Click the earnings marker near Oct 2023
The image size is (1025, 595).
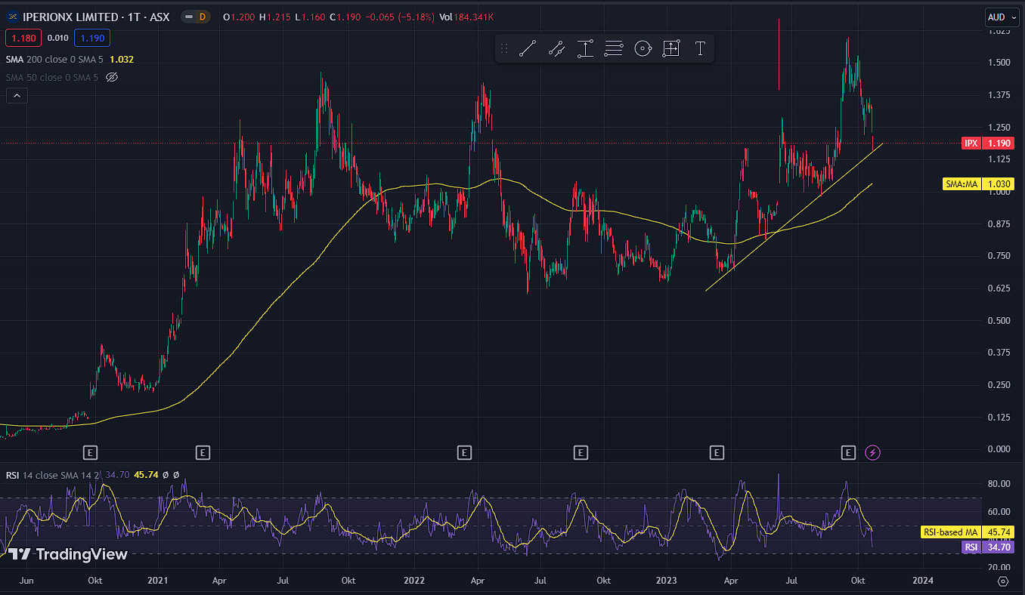click(848, 452)
